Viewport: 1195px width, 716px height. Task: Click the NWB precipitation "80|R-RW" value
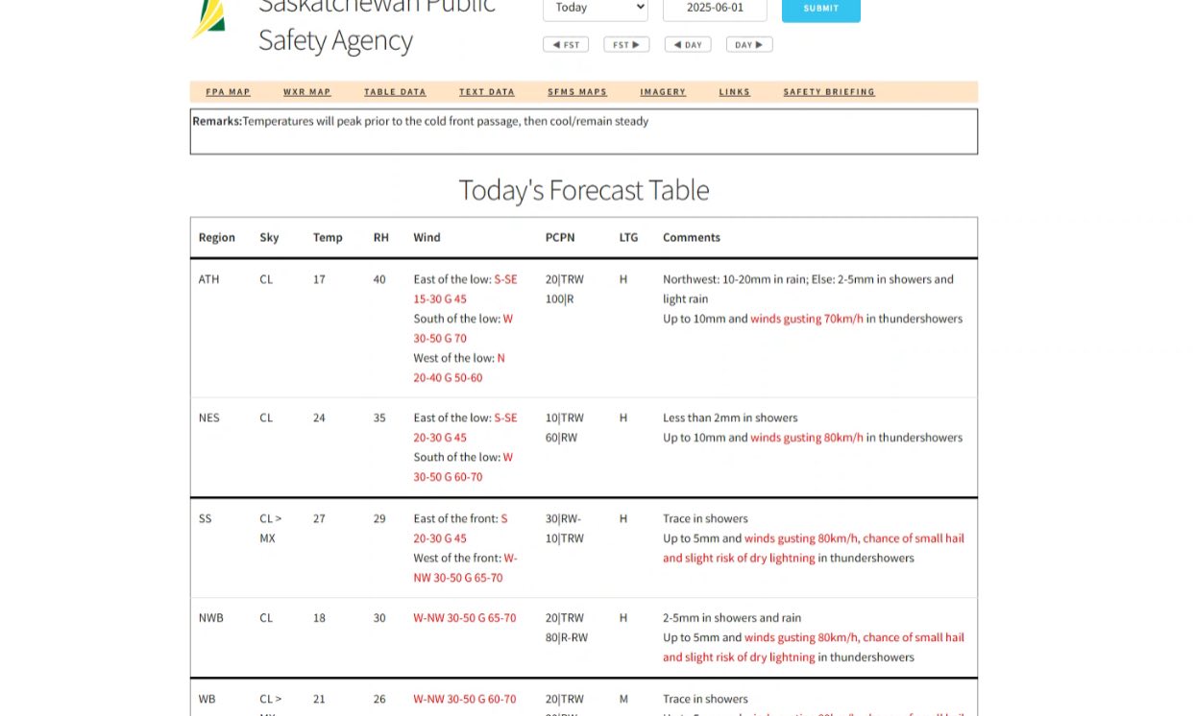[x=567, y=637]
